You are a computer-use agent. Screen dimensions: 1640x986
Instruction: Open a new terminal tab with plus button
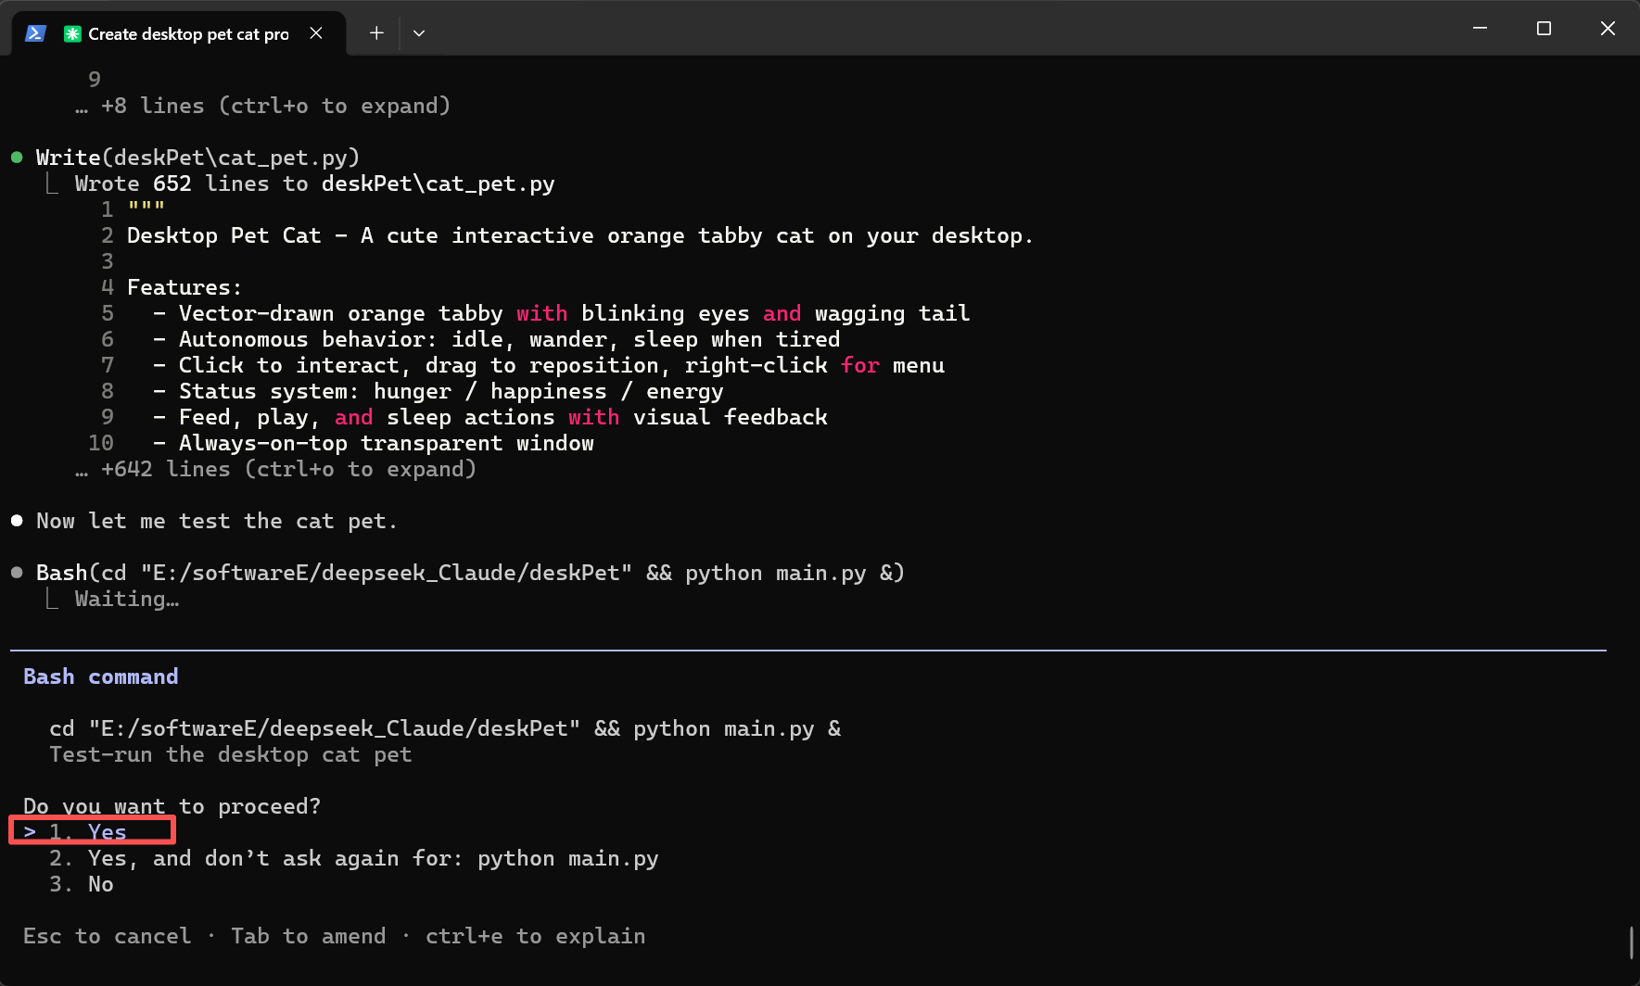pos(376,33)
